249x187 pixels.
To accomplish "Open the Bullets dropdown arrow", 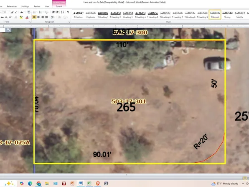I will (37, 12).
